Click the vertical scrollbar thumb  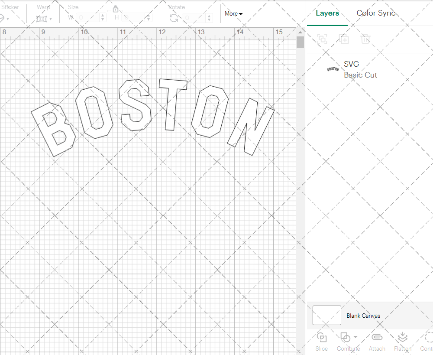tap(300, 42)
